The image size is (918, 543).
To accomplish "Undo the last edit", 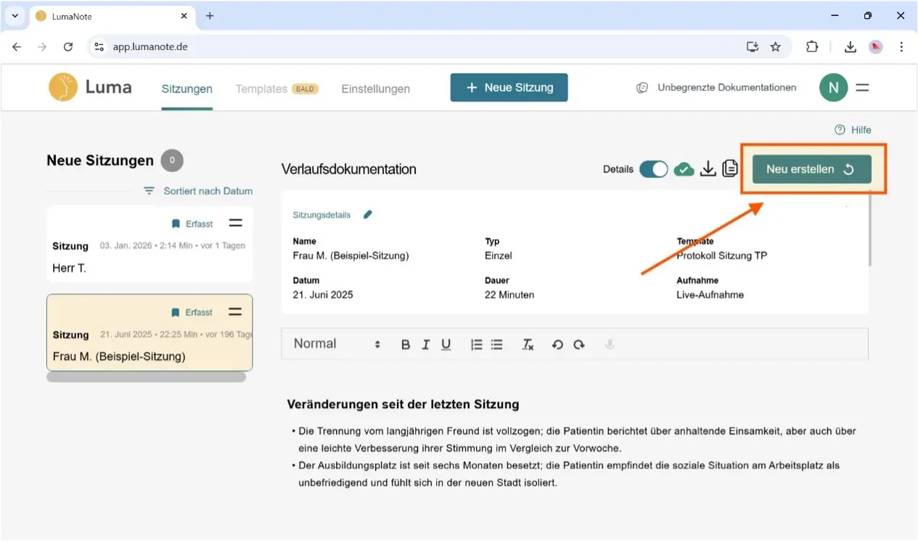I will tap(557, 345).
